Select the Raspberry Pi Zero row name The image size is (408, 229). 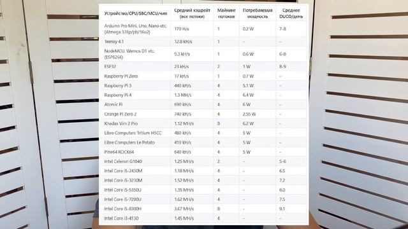[121, 76]
